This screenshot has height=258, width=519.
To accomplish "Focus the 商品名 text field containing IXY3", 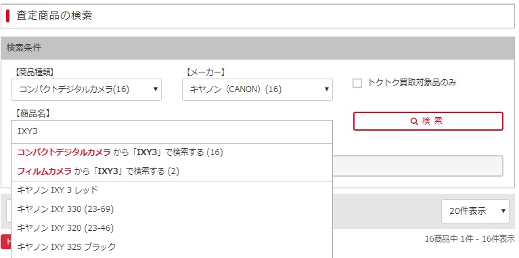I will pyautogui.click(x=171, y=131).
